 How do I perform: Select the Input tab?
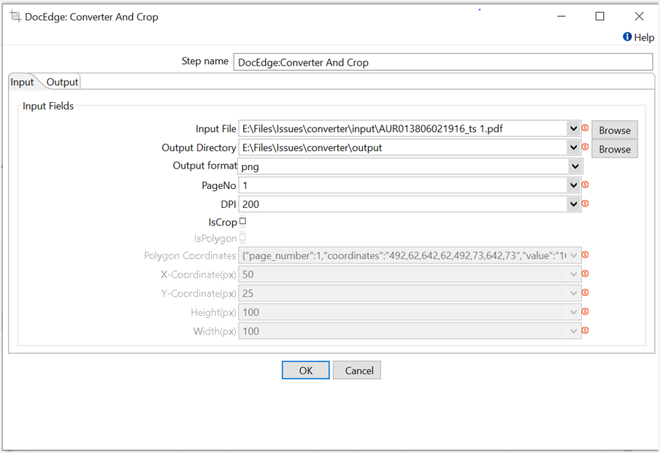pyautogui.click(x=22, y=82)
